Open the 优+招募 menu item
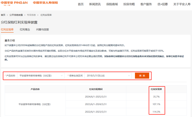 click(163, 4)
